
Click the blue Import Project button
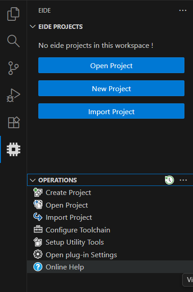pos(111,111)
